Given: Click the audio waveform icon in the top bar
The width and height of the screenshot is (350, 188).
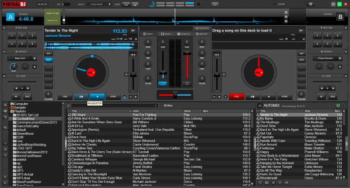Looking at the screenshot, I should 215,4.
